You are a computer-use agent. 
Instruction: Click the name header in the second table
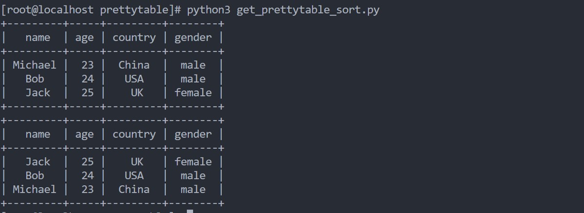[x=37, y=134]
